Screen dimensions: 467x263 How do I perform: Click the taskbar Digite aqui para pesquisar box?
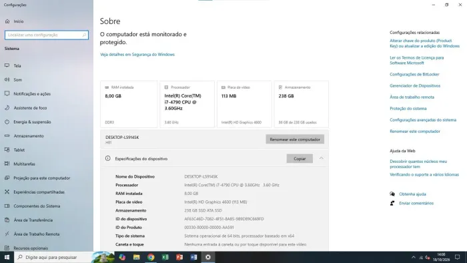(53, 257)
